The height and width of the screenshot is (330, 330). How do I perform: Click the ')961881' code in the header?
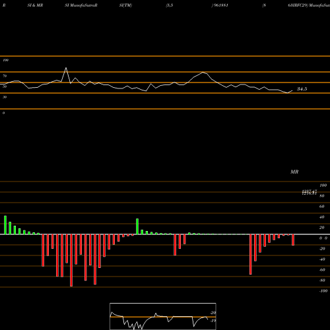[220, 5]
